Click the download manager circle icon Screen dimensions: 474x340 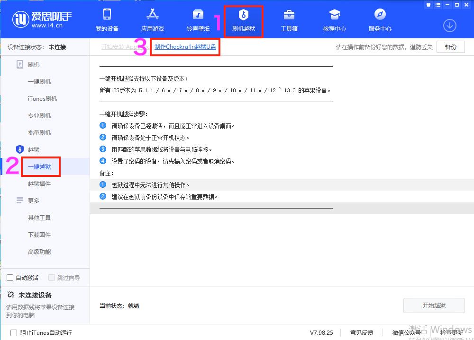coord(449,26)
